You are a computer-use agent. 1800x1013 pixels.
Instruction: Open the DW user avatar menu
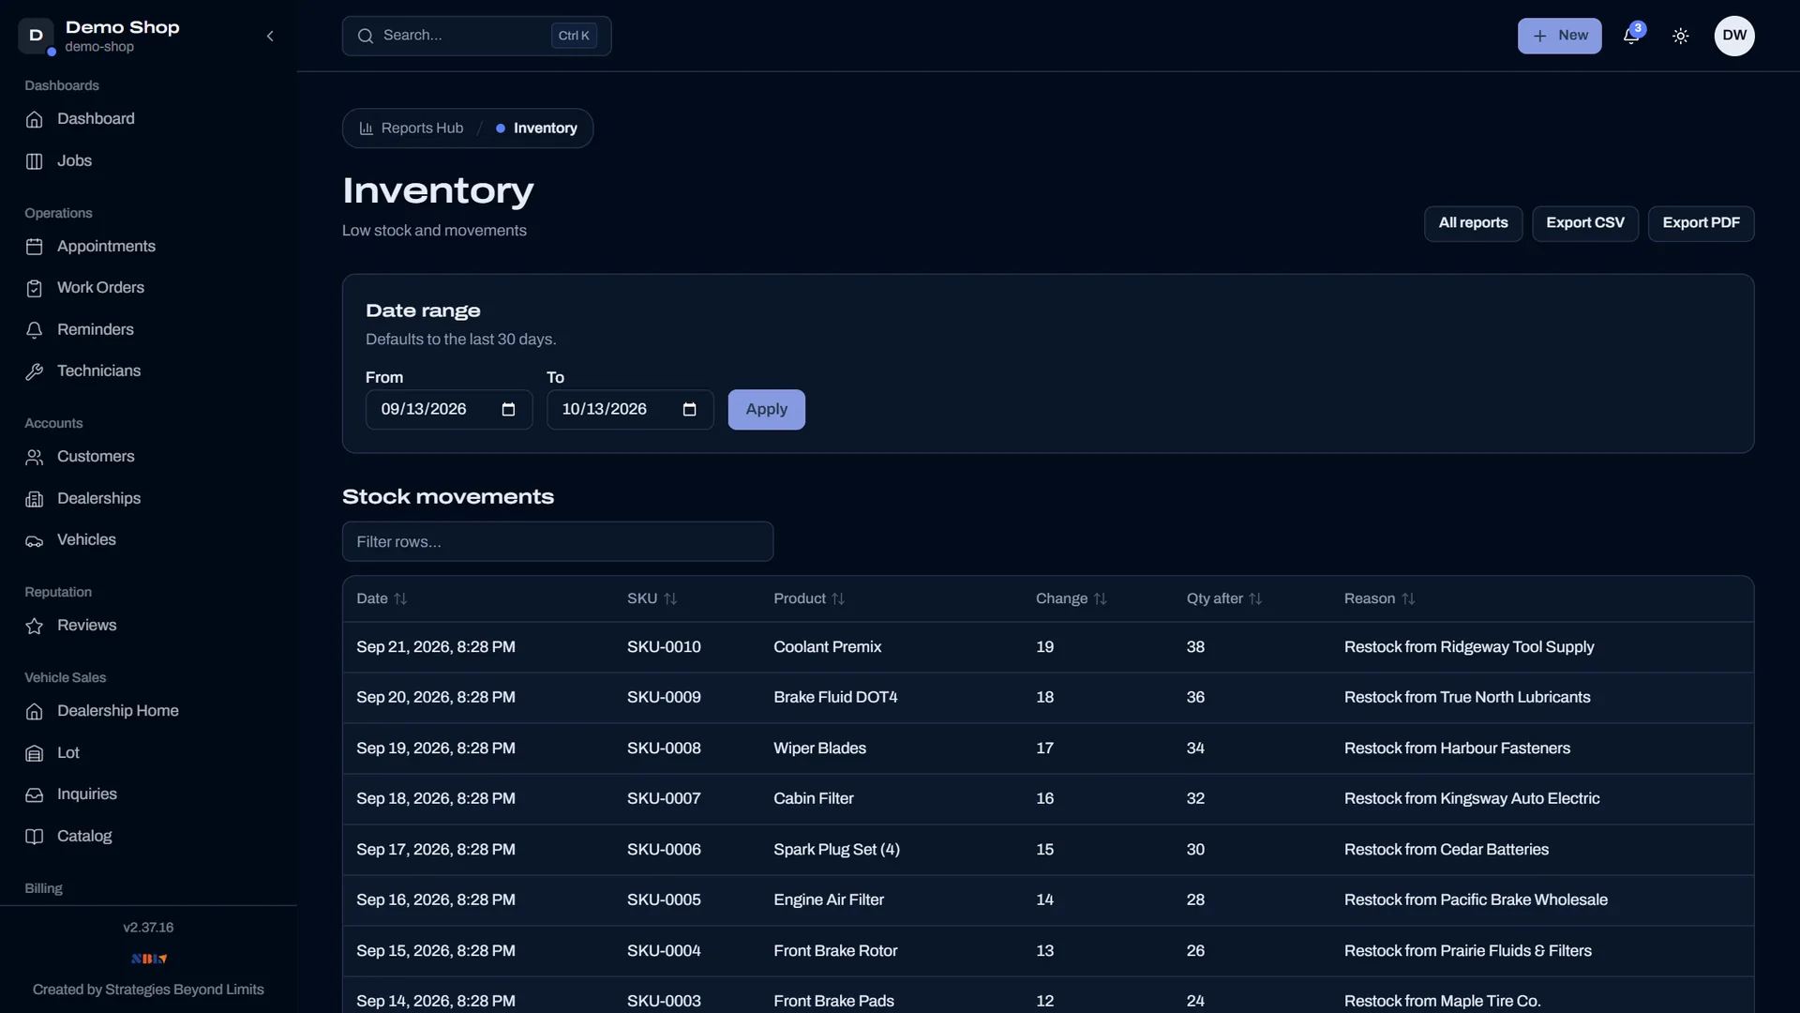pyautogui.click(x=1734, y=36)
